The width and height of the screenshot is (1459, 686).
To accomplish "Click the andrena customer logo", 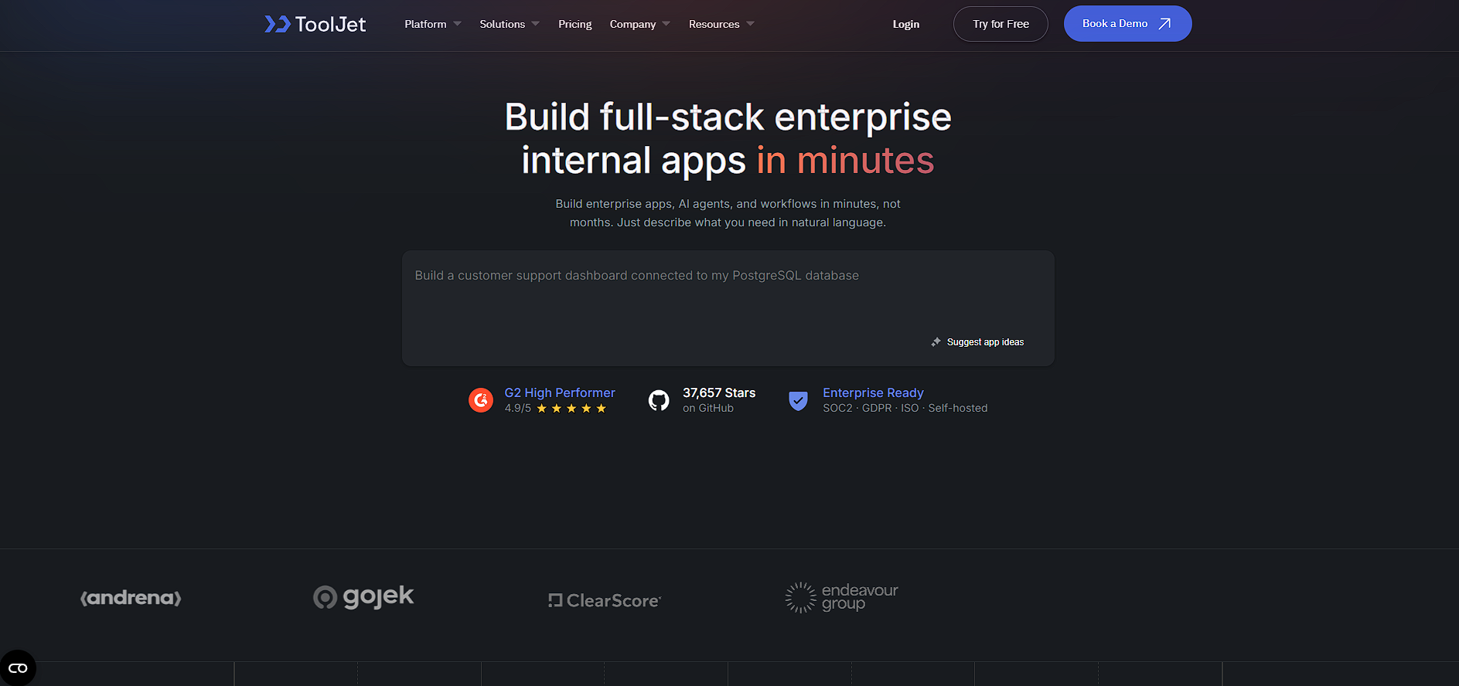I will 131,598.
